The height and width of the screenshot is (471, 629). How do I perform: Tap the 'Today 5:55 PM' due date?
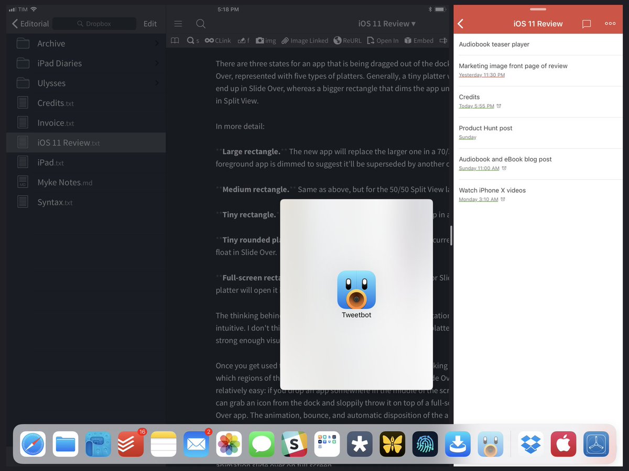[476, 106]
